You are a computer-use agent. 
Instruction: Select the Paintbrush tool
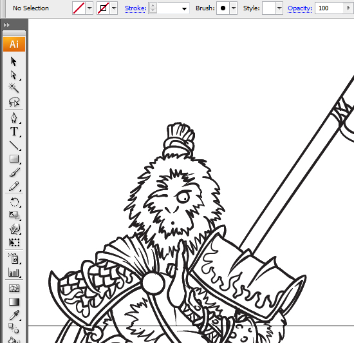tap(14, 172)
